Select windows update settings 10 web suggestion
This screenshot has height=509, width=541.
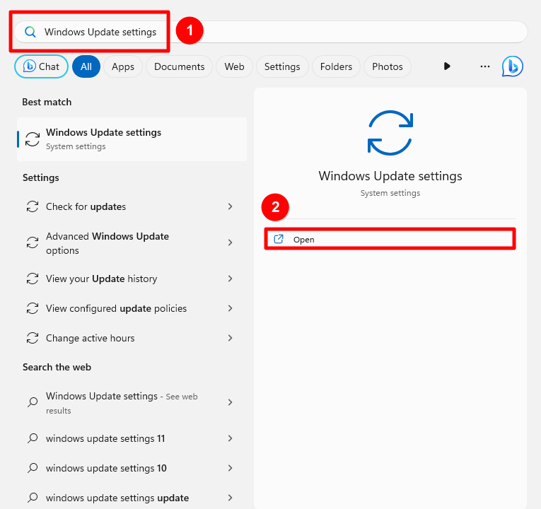132,468
